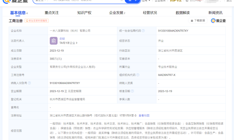Click the help icon beside 核准日期

click(x=132, y=91)
